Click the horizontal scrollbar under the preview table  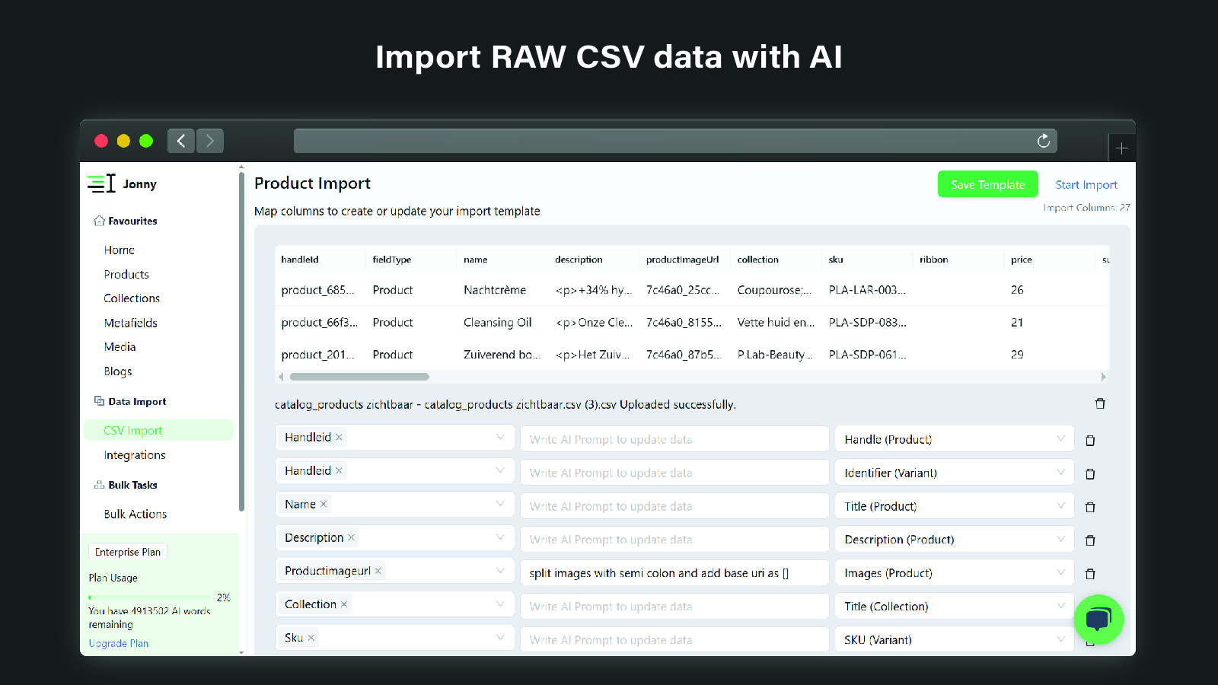pos(359,377)
